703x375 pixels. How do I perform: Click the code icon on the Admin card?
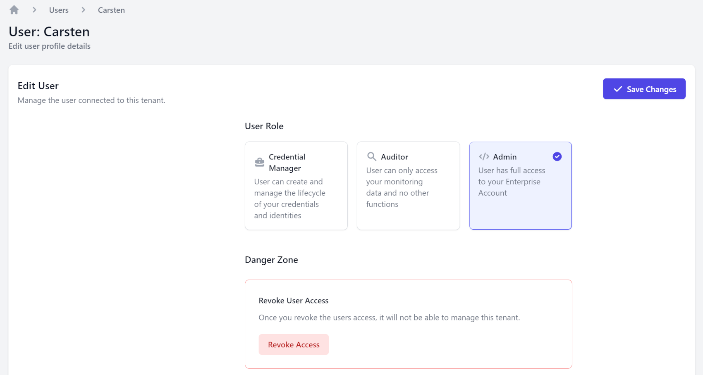click(484, 157)
